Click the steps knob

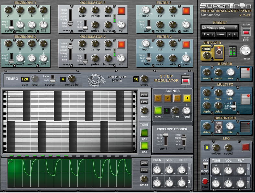[144, 79]
